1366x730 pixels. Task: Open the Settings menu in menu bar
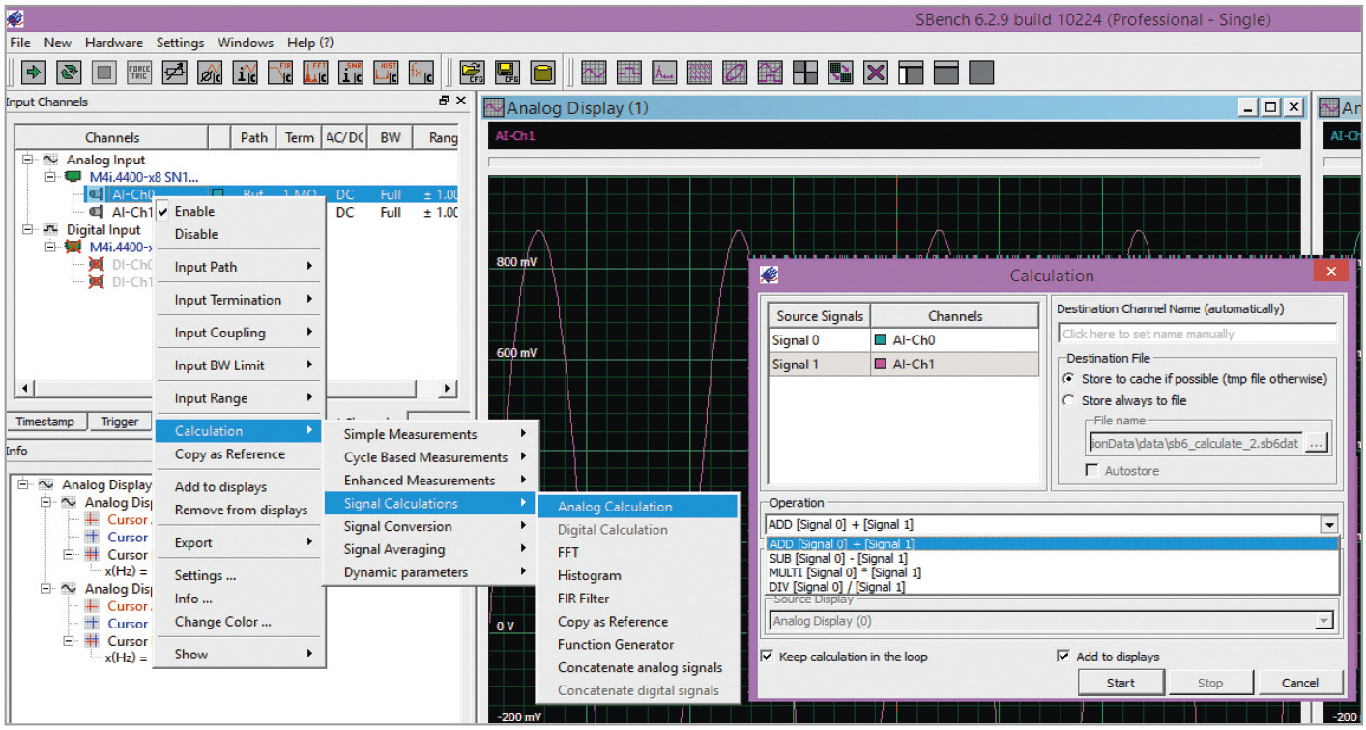click(x=181, y=43)
